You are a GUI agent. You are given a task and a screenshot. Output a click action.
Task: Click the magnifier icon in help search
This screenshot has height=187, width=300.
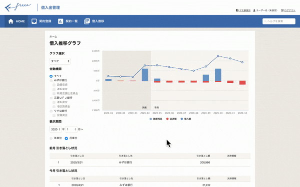point(265,21)
